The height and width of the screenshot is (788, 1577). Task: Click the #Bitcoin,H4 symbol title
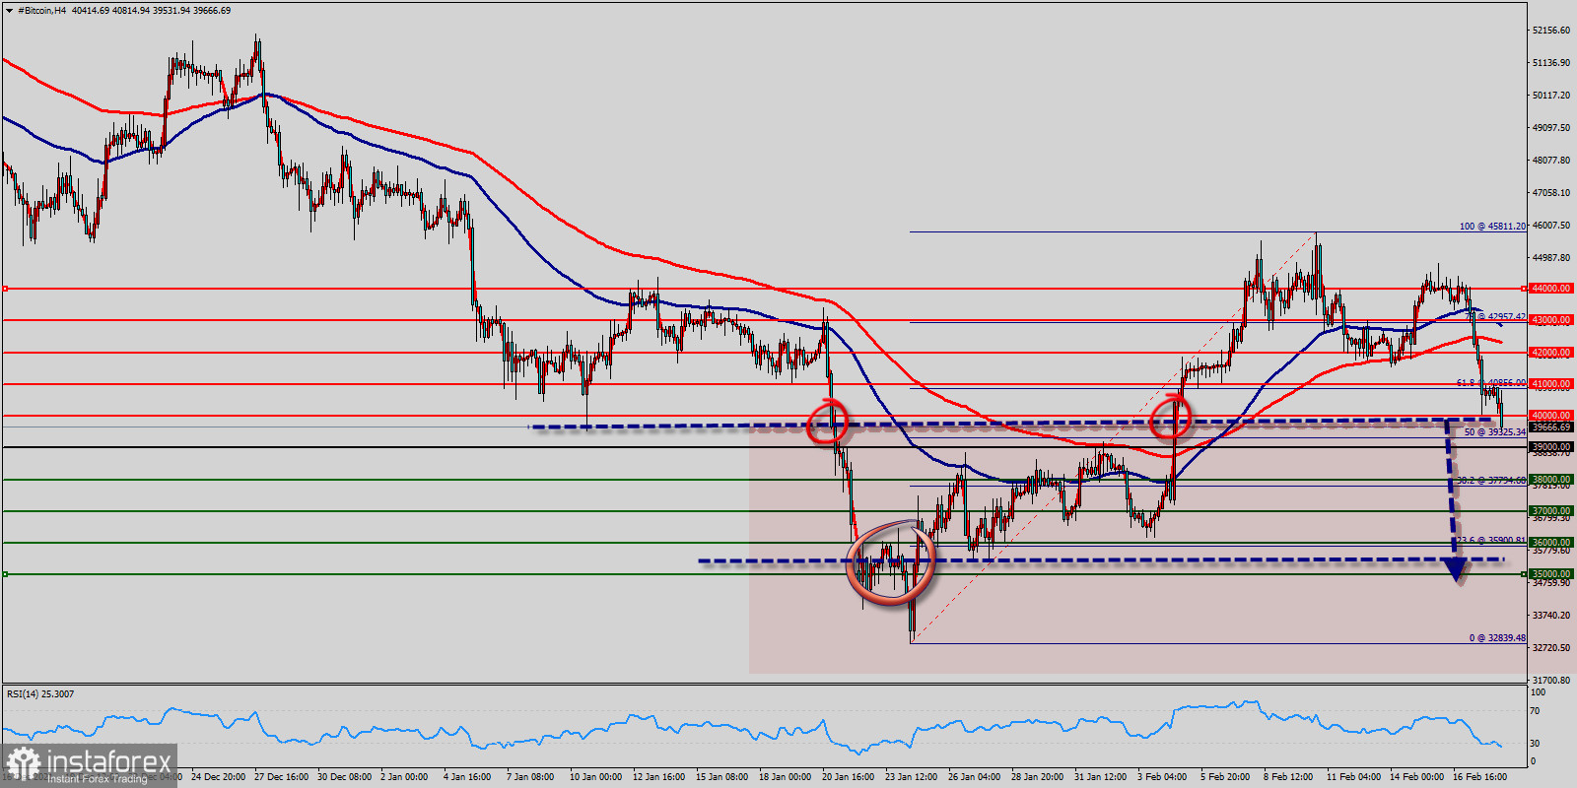point(41,10)
